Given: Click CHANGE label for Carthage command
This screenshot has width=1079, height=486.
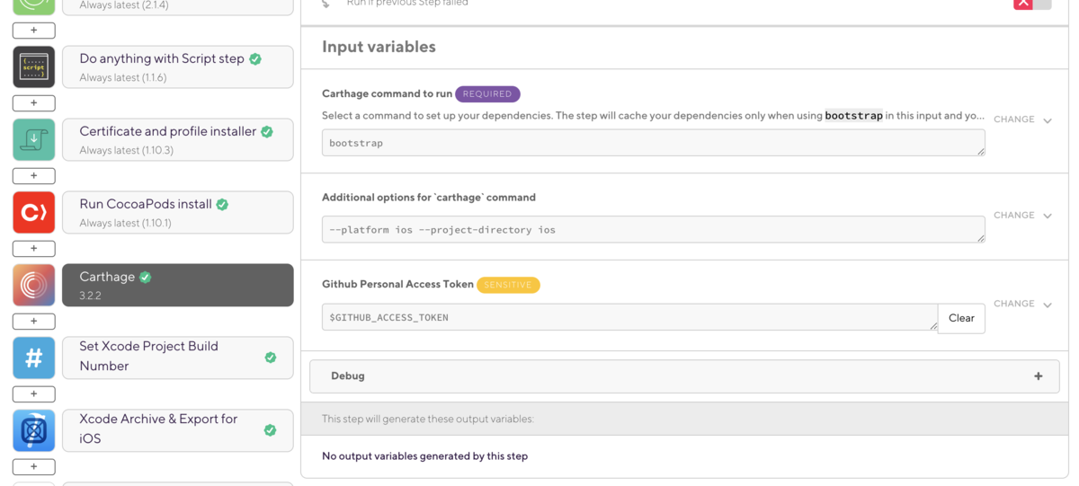Looking at the screenshot, I should [1014, 119].
